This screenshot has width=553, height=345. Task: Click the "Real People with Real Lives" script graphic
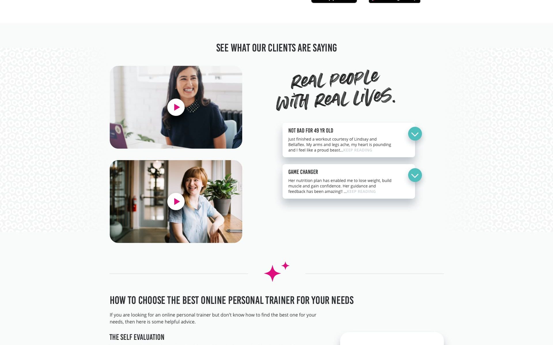(x=336, y=90)
